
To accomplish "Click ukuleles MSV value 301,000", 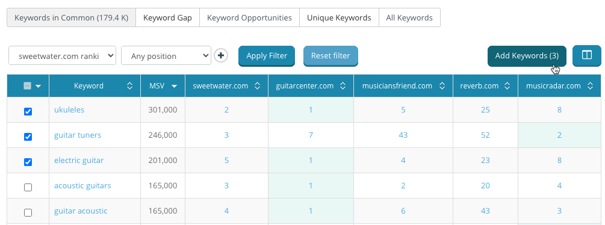I will (163, 110).
